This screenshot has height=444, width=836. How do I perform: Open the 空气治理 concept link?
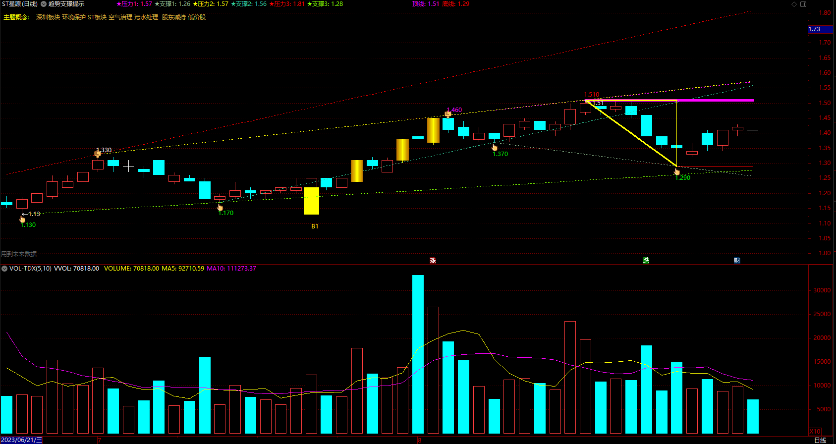click(120, 17)
